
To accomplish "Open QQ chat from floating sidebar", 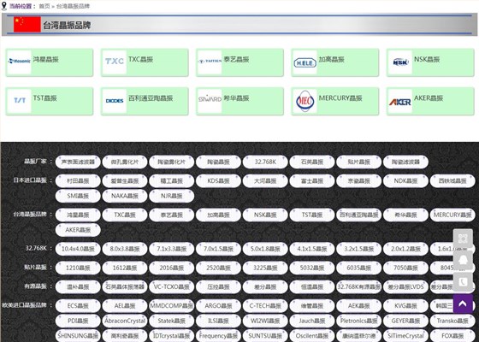I will click(x=463, y=260).
